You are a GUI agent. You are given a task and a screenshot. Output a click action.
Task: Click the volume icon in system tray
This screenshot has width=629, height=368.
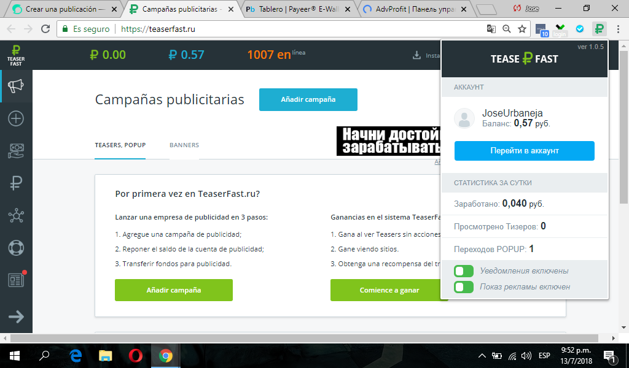point(526,356)
